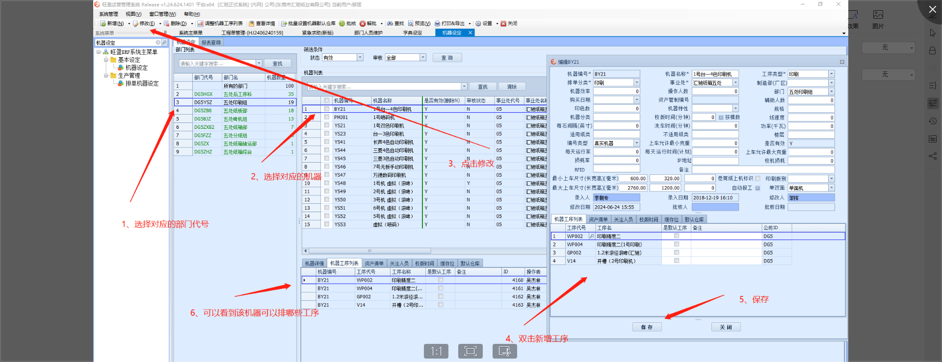
Task: Click the magnifier icon beside the 机器设定 search box
Action: [x=164, y=43]
